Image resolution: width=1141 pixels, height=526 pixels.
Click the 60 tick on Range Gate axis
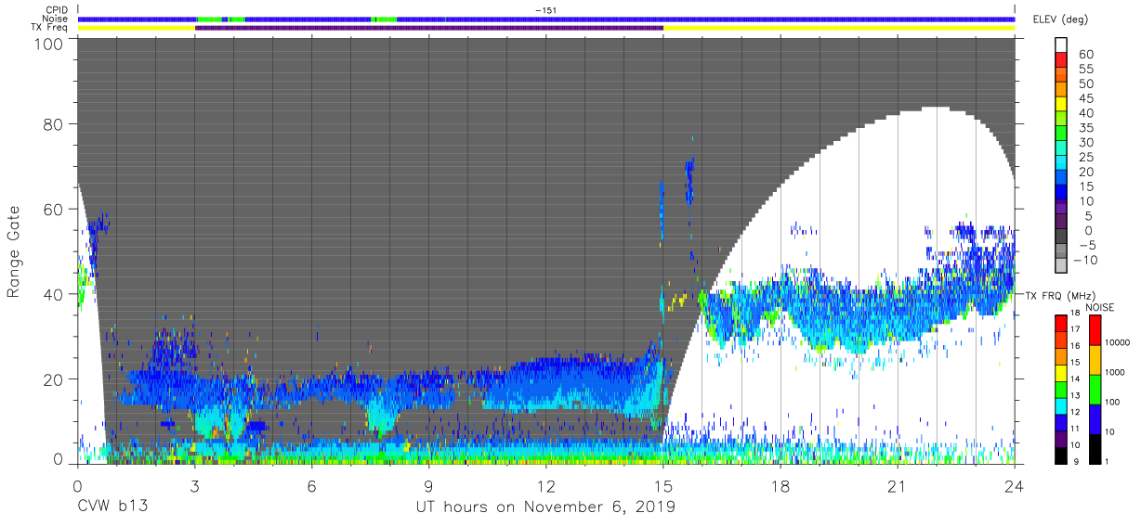55,210
